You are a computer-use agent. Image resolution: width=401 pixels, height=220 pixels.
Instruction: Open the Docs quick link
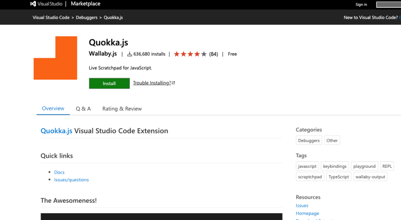(59, 172)
